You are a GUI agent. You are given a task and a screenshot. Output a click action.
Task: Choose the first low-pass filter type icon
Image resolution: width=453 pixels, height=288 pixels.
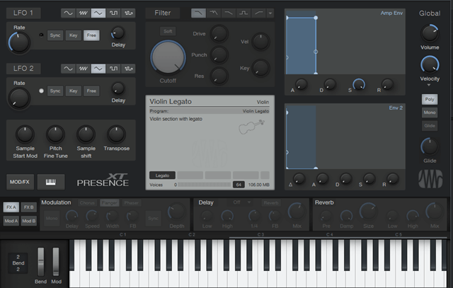pyautogui.click(x=198, y=13)
